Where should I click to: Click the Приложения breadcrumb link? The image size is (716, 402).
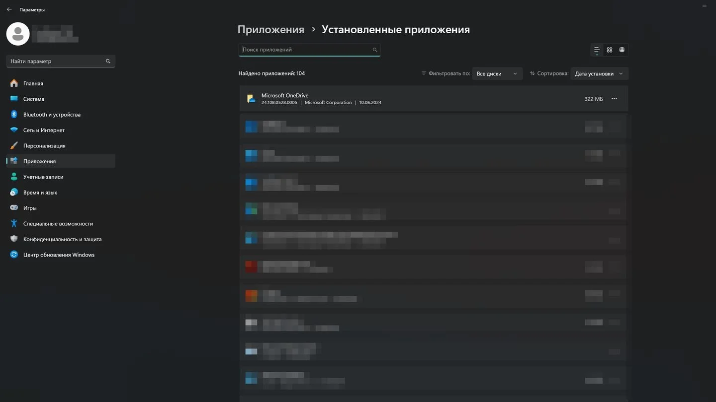pos(270,29)
